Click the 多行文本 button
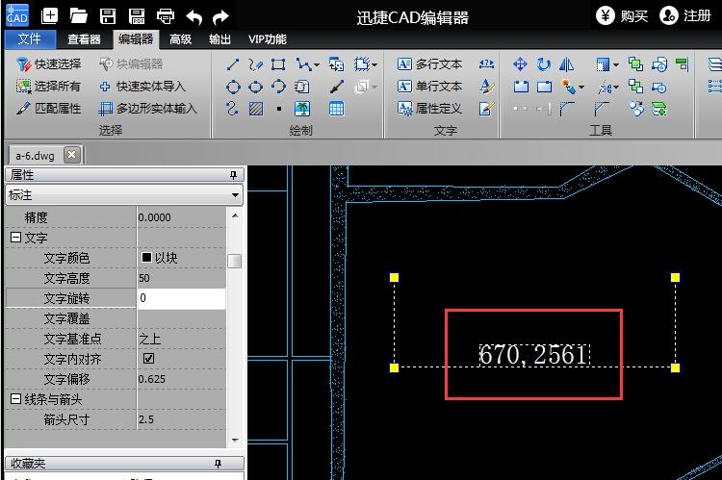The width and height of the screenshot is (722, 480). [429, 64]
